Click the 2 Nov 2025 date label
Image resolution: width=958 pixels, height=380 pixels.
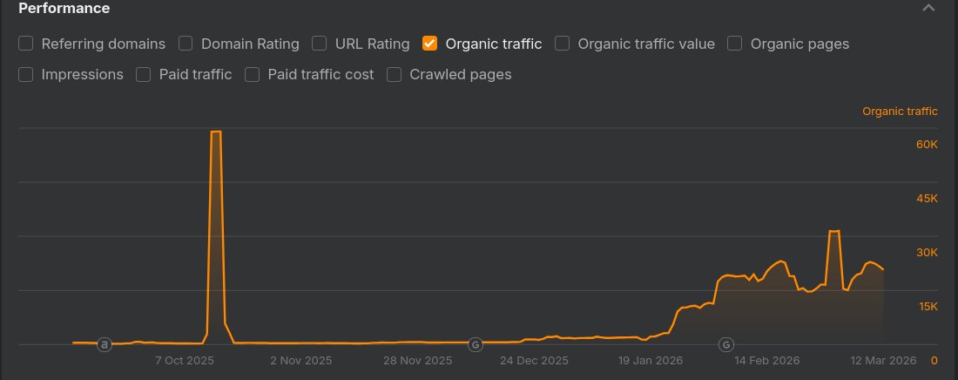coord(301,361)
